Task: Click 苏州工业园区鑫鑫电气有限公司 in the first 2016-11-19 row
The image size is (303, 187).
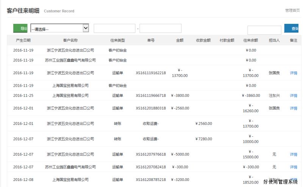Action: tap(70, 60)
